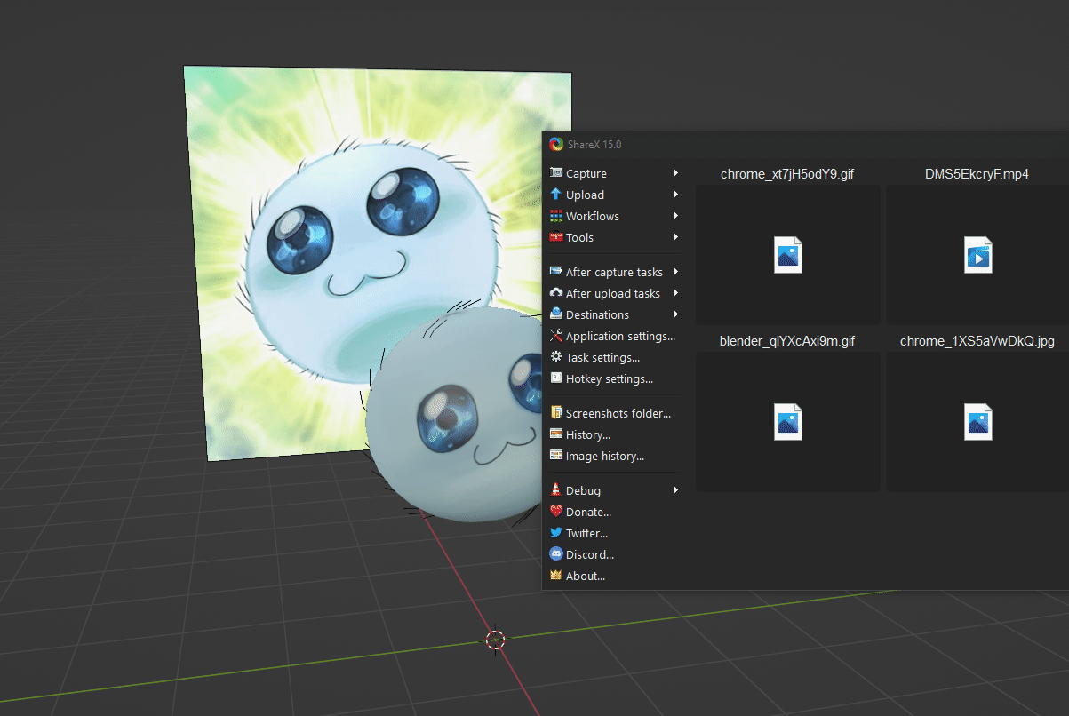The image size is (1069, 716).
Task: Click the Application settings wrench icon
Action: pyautogui.click(x=556, y=336)
